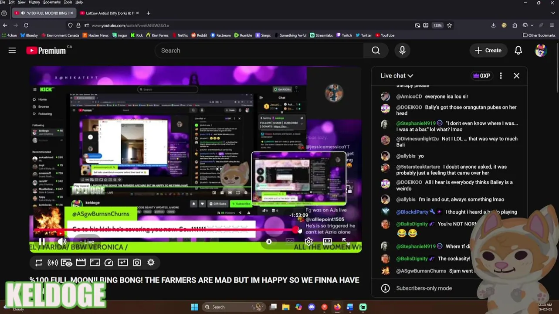Enter fullscreen in the video player
The width and height of the screenshot is (559, 314).
click(346, 241)
